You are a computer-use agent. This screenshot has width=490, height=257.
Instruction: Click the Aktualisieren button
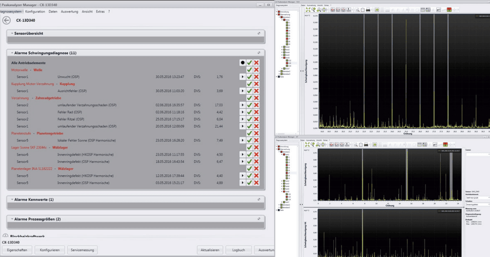pyautogui.click(x=211, y=250)
